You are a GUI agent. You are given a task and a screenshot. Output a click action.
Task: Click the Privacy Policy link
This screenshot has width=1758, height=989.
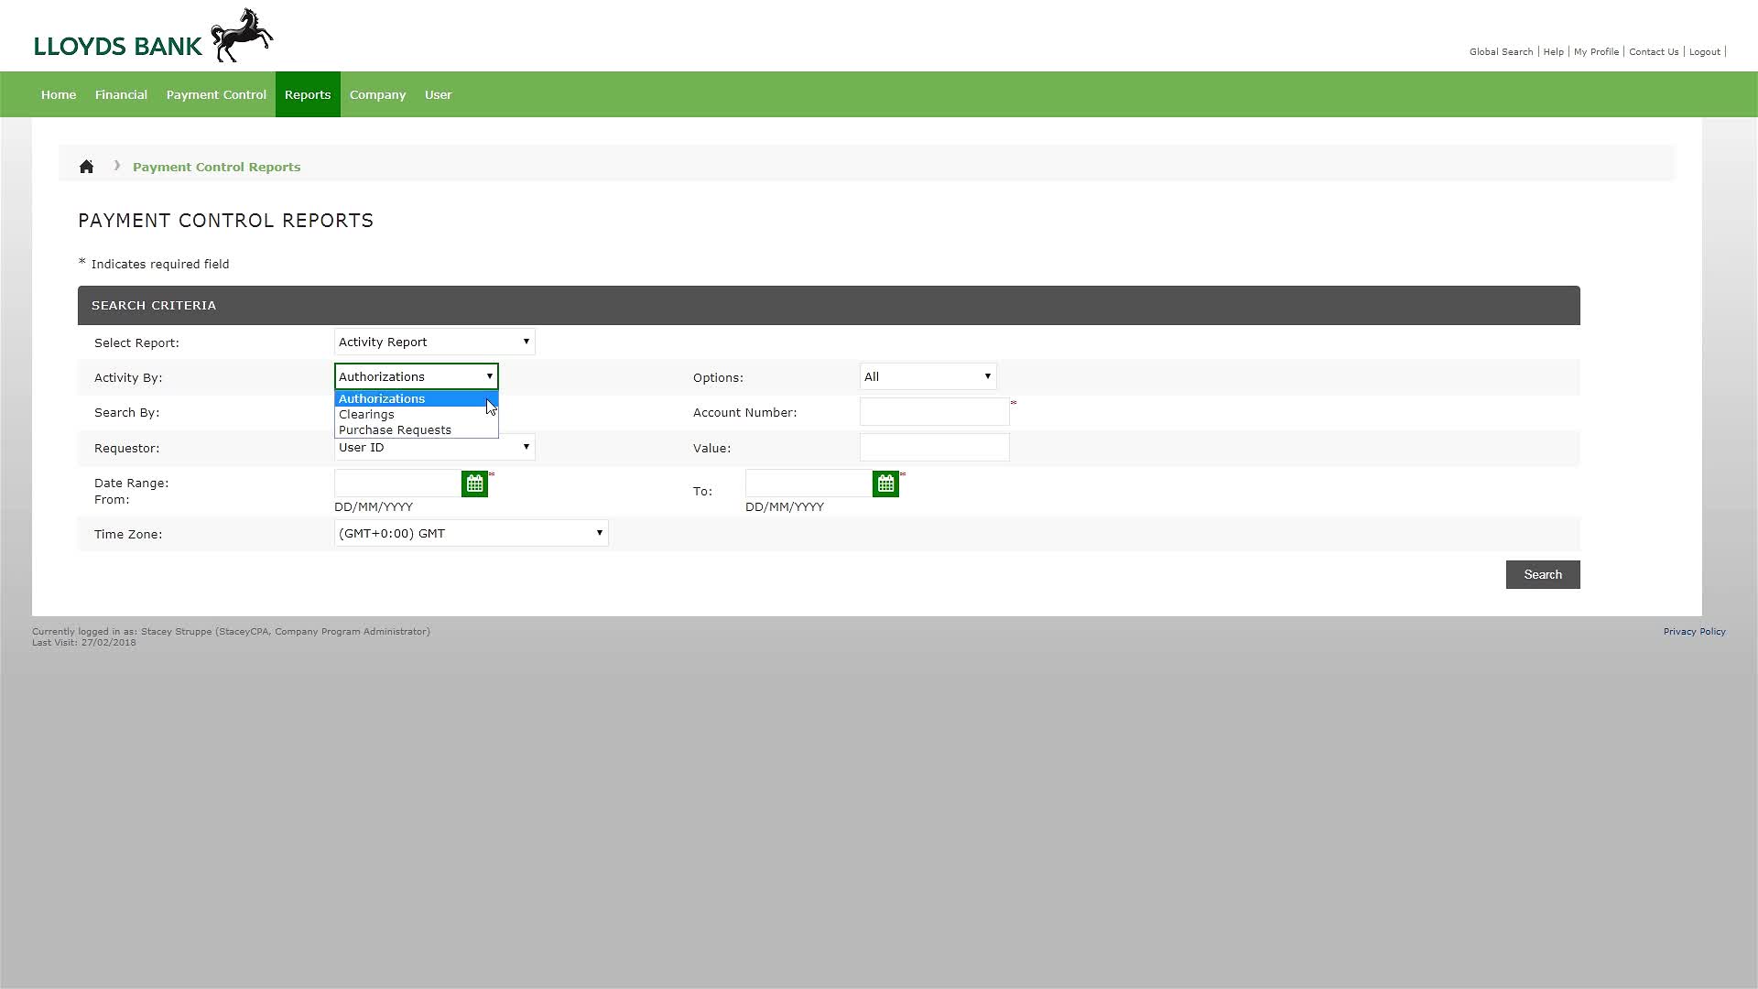click(x=1694, y=632)
